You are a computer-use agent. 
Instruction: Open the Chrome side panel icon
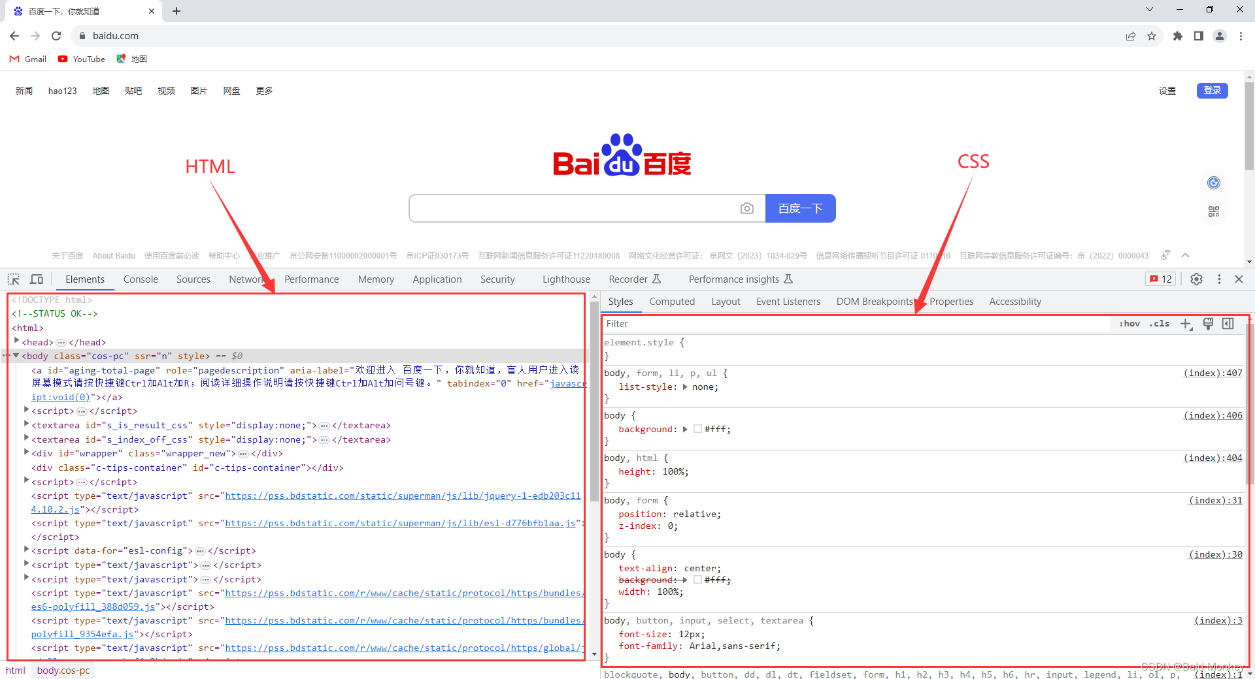(1199, 36)
